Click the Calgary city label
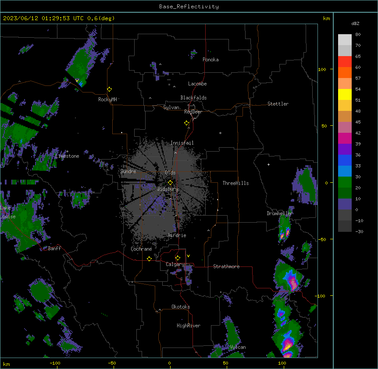378x369 pixels. 175,264
